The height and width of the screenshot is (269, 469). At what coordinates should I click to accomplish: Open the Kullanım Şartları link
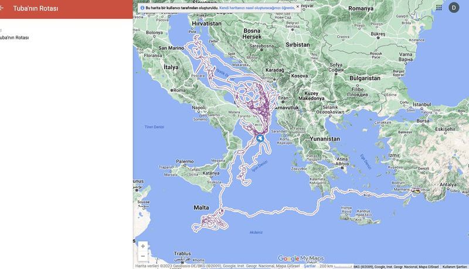pos(454,267)
